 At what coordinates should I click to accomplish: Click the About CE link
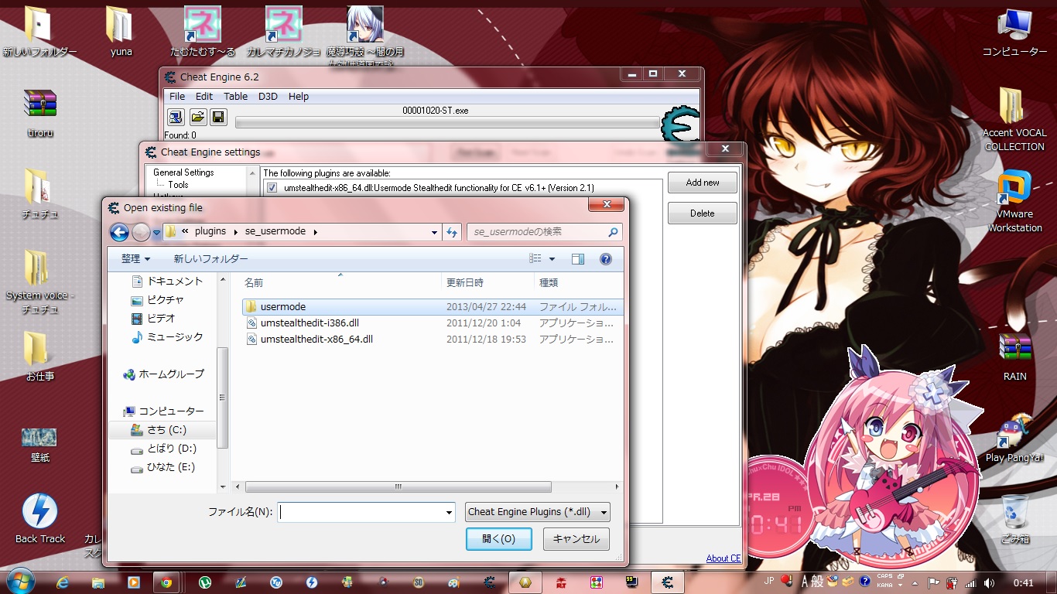(x=723, y=558)
